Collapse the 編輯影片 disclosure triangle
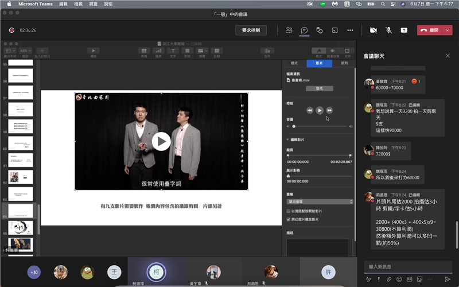The image size is (459, 287). [x=287, y=139]
